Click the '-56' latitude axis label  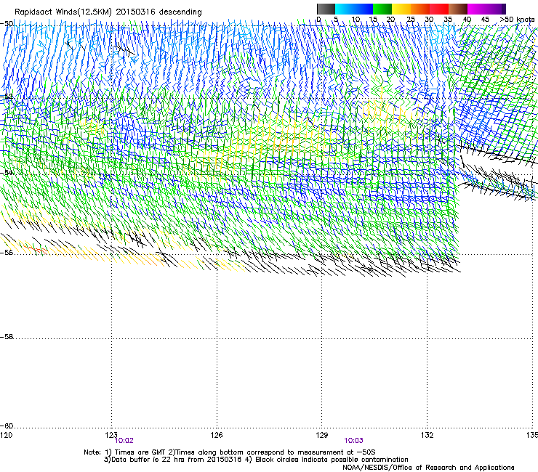[7, 252]
